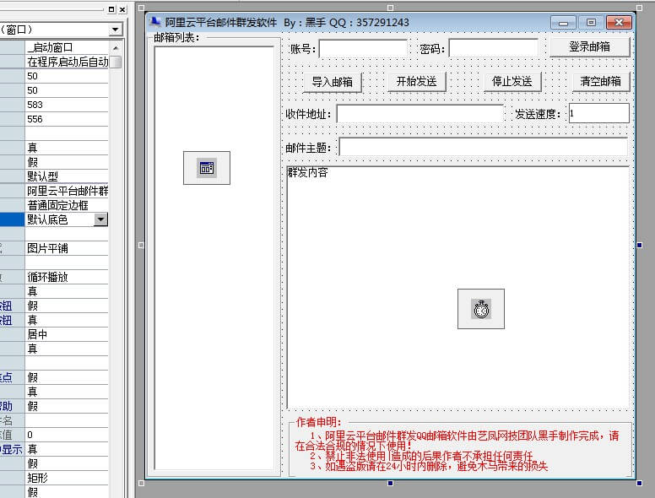Click the 邮件主题 input field
Image resolution: width=655 pixels, height=498 pixels.
[x=484, y=147]
